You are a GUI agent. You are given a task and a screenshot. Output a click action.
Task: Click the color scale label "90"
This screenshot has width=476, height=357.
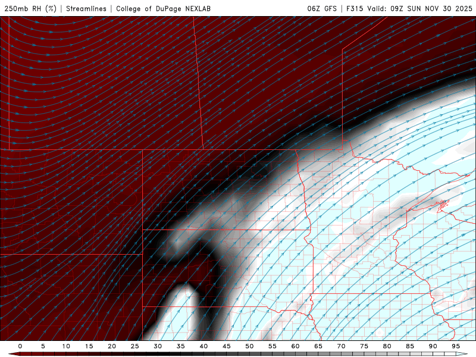pyautogui.click(x=433, y=346)
